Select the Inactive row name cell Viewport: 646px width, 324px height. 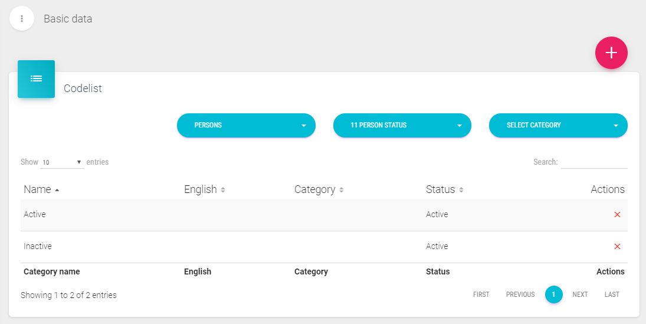click(38, 247)
